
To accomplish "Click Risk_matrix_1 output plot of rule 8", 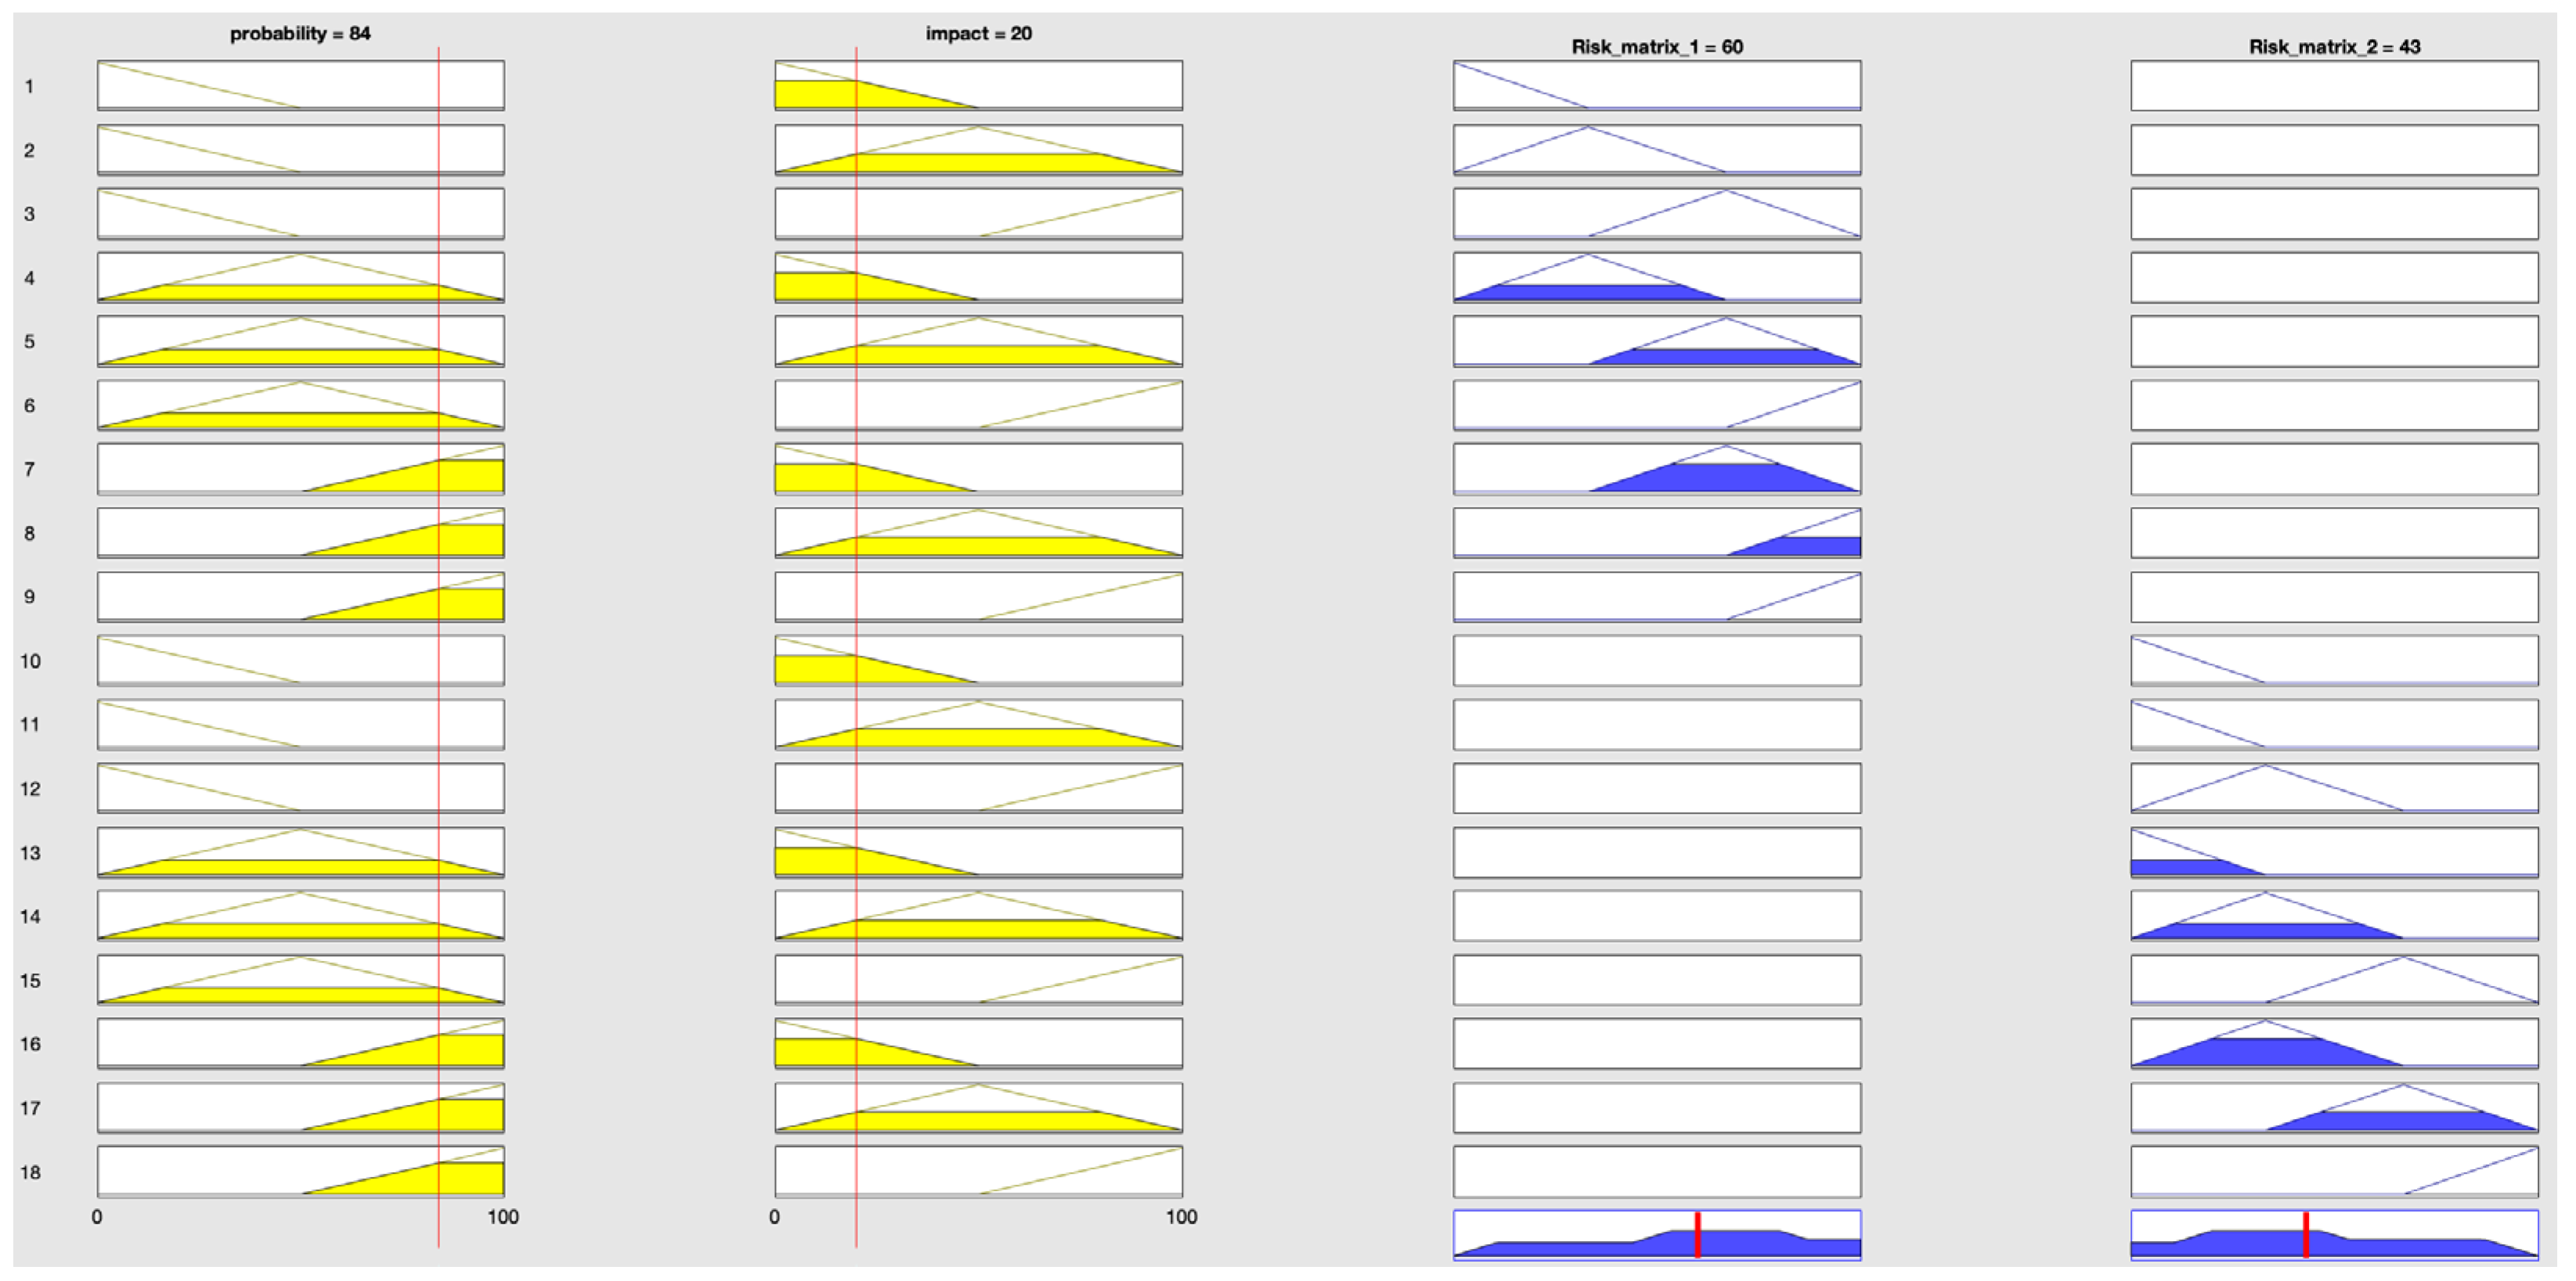I will pos(1657,534).
